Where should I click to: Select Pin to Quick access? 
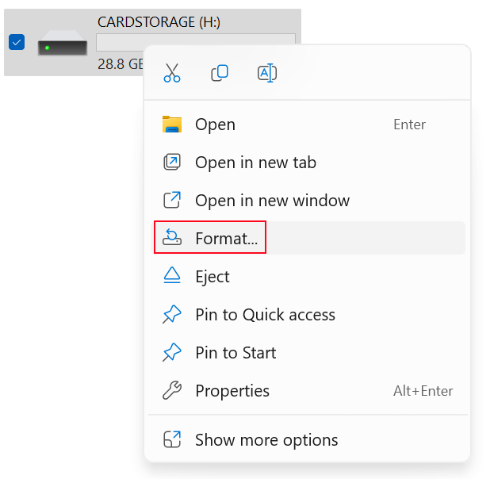click(265, 315)
